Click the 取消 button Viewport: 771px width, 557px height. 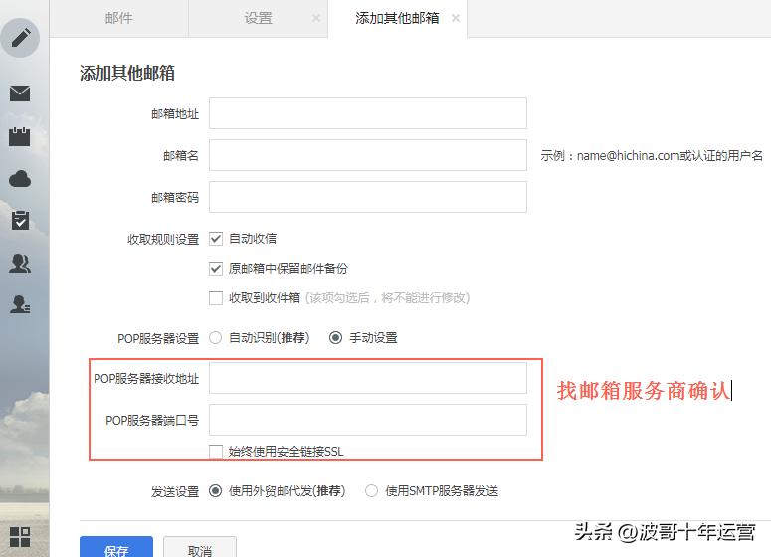[200, 547]
